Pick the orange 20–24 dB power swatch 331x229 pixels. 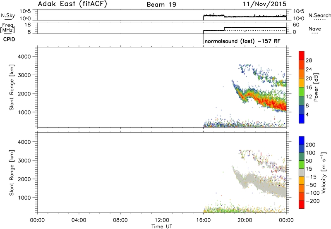(x=302, y=74)
